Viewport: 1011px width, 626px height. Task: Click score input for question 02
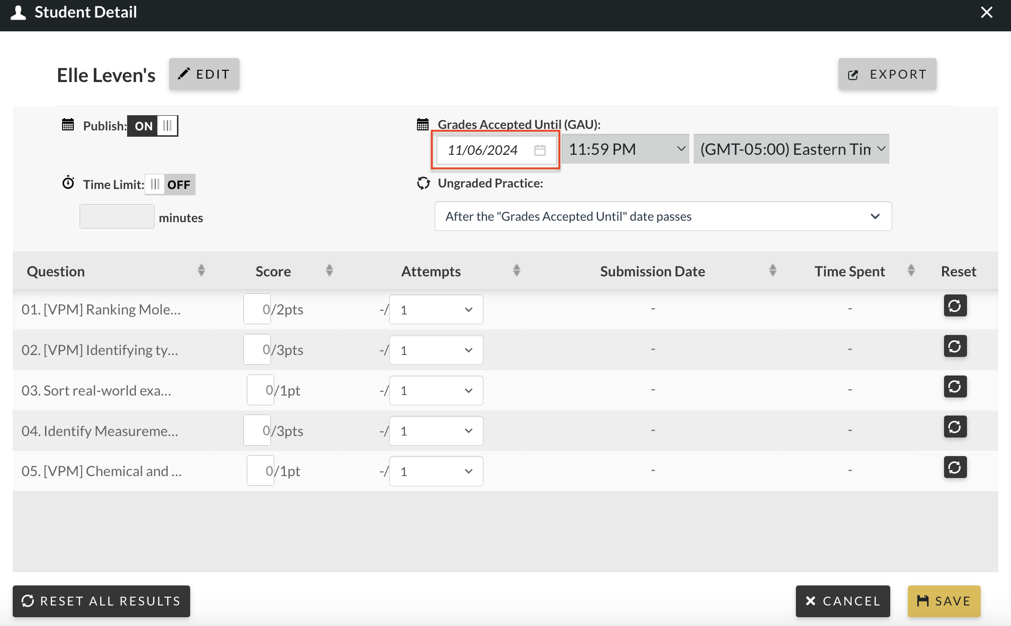pos(257,350)
